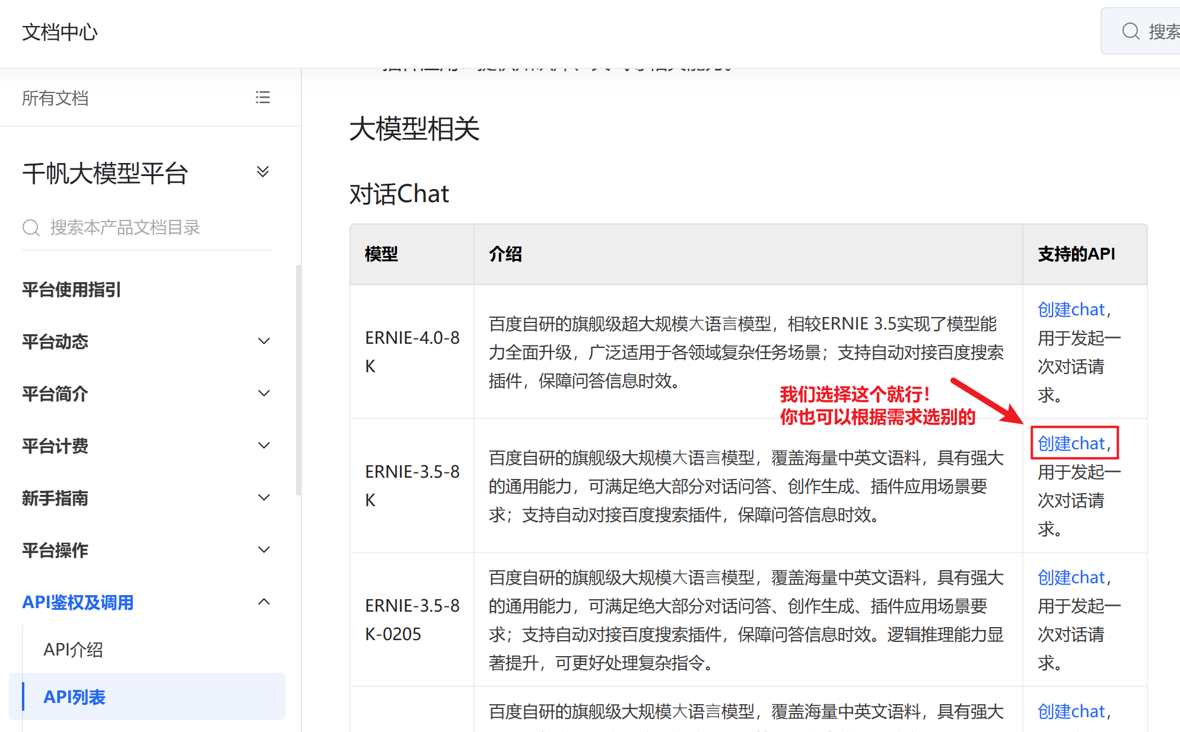Click the ERNIE-4.0-8K model cell

pos(412,352)
